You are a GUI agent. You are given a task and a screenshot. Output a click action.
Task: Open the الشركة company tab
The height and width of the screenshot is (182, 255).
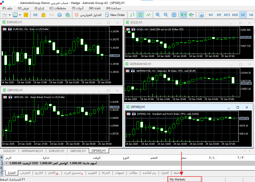tap(106, 173)
